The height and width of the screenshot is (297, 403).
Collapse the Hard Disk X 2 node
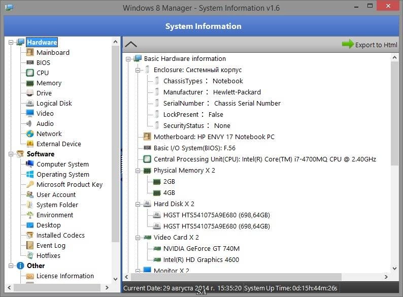coord(138,204)
